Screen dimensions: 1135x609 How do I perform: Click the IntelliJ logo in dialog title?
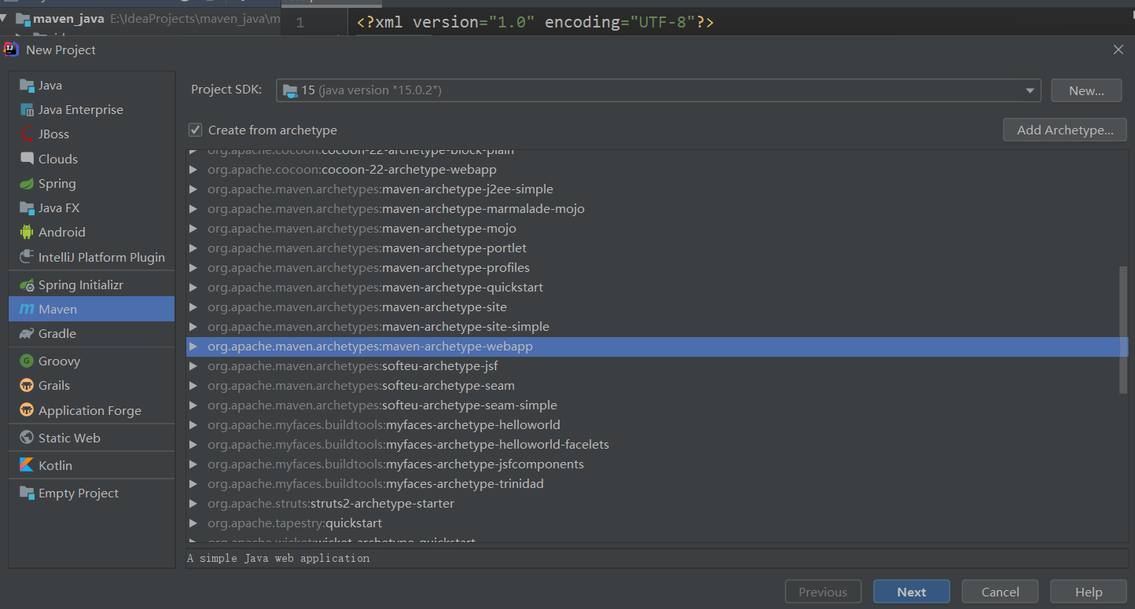click(11, 50)
